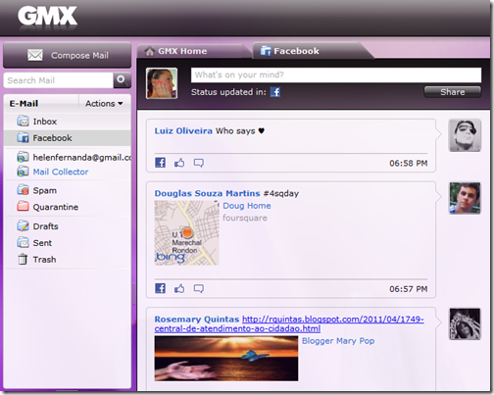Click Luiz Oliveira's avatar thumbnail
The height and width of the screenshot is (395, 494).
465,135
